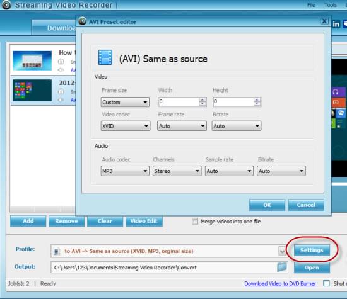Click the 'Ready' status text
347x299 pixels.
point(48,283)
